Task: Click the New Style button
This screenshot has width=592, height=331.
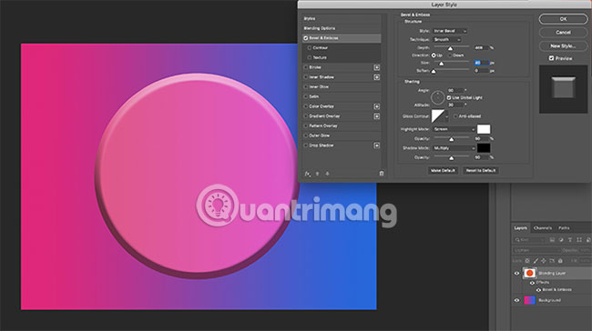Action: [563, 46]
